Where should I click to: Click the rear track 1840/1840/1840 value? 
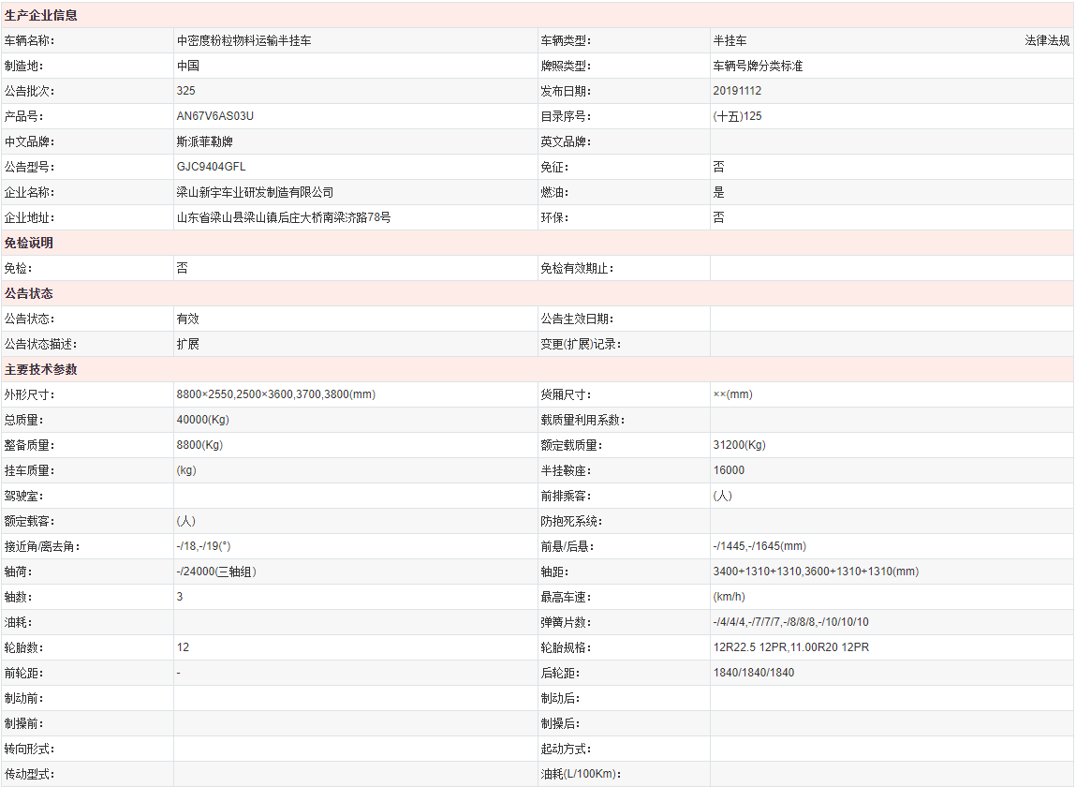pyautogui.click(x=753, y=674)
